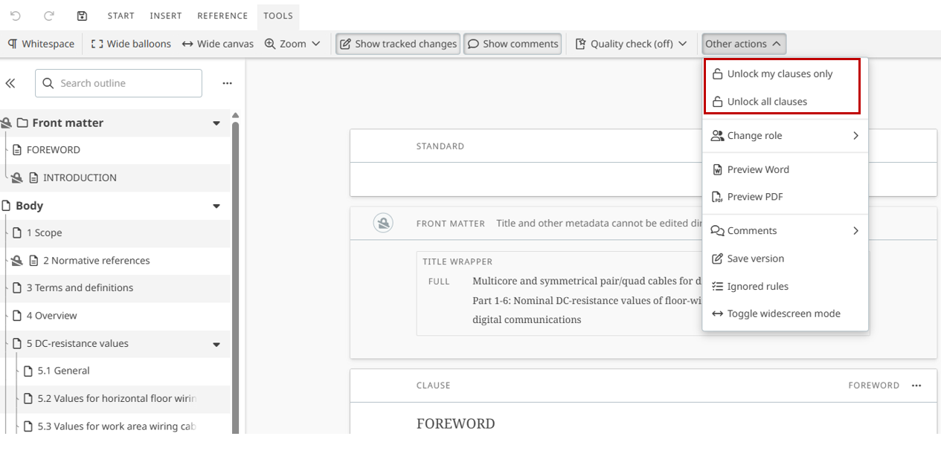Screen dimensions: 941x465
Task: Choose Preview PDF from the menu
Action: click(754, 197)
